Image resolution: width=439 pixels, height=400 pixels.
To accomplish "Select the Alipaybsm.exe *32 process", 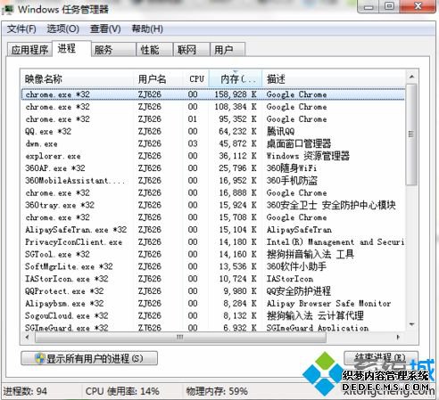I will coord(213,303).
